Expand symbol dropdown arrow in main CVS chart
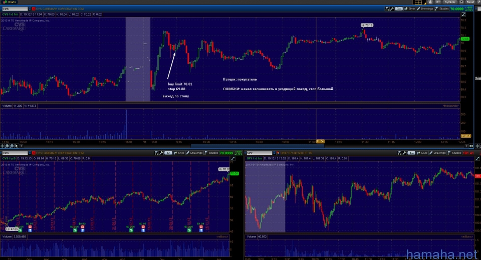Image resolution: width=481 pixels, height=260 pixels. (30, 9)
